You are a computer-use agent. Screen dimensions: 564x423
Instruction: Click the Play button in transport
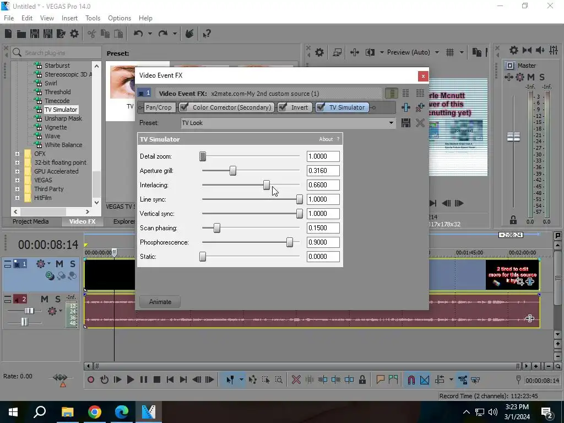(x=131, y=379)
